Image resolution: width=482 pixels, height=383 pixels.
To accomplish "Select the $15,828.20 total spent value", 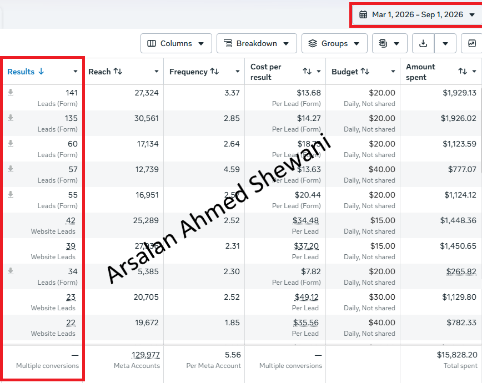I will [x=457, y=355].
